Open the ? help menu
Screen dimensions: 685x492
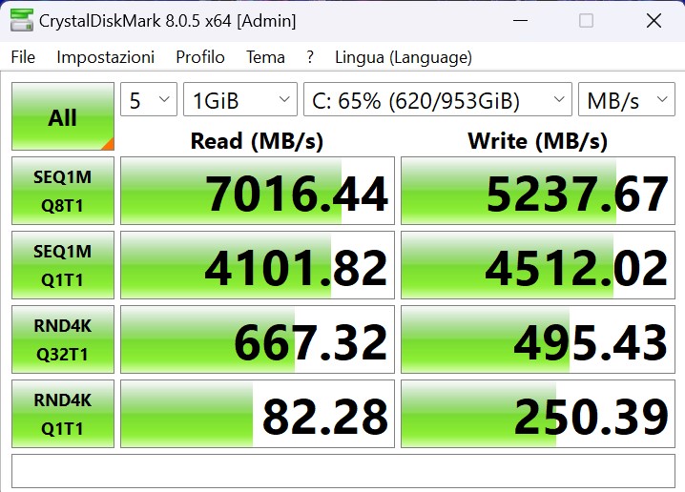(x=310, y=57)
